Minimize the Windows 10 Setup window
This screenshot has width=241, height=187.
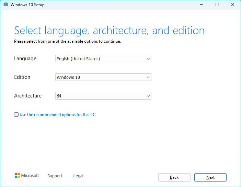[201, 5]
